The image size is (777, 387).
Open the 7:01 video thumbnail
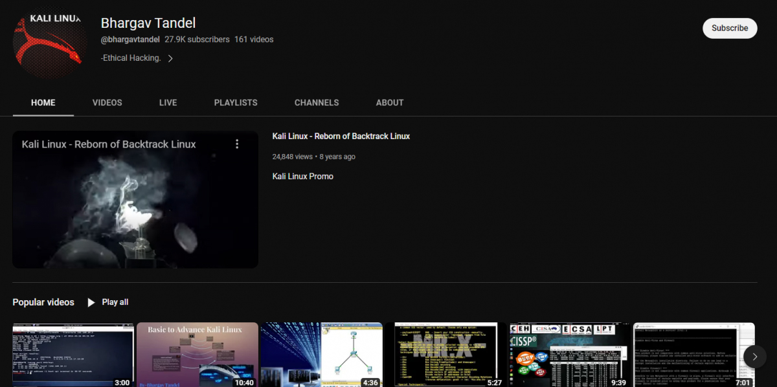click(694, 355)
